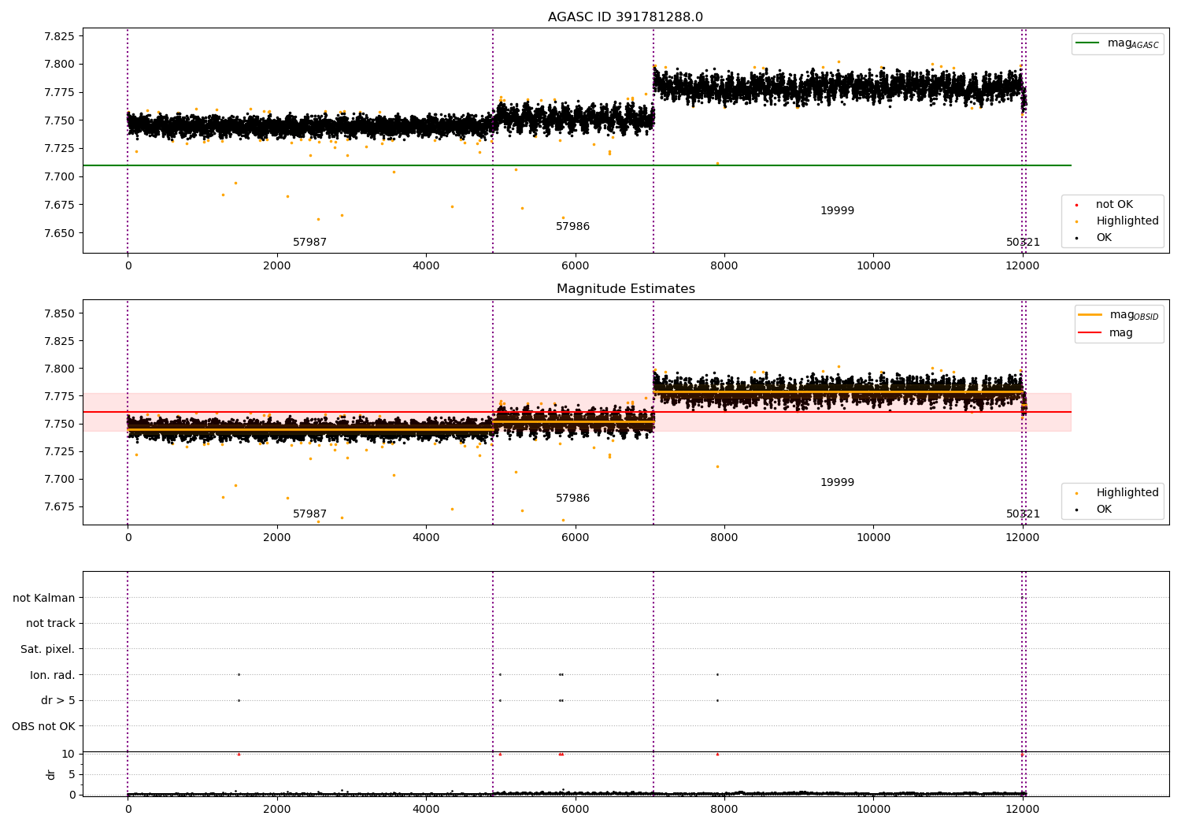The width and height of the screenshot is (1181, 827).
Task: Click the "AGASC ID 391781288.0" plot title
Action: pyautogui.click(x=625, y=17)
